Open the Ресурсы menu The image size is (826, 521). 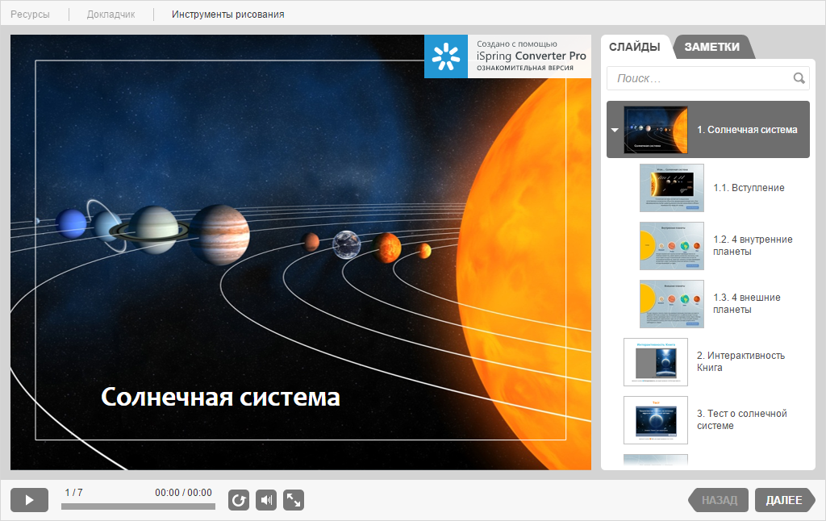30,15
